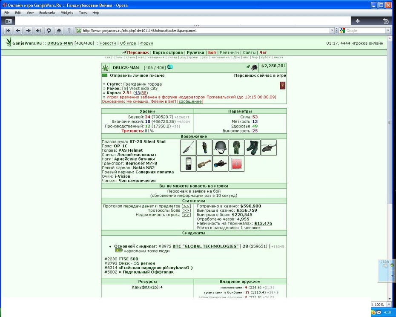Click the positive karma 43 link
This screenshot has height=317, width=396.
point(138,93)
